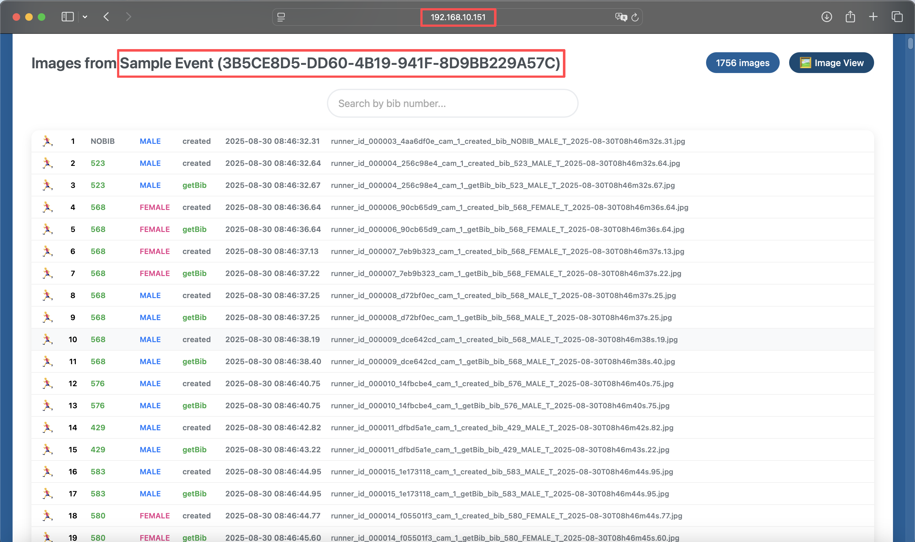Expand the sidebar options dropdown chevron
Image resolution: width=915 pixels, height=542 pixels.
pos(85,17)
